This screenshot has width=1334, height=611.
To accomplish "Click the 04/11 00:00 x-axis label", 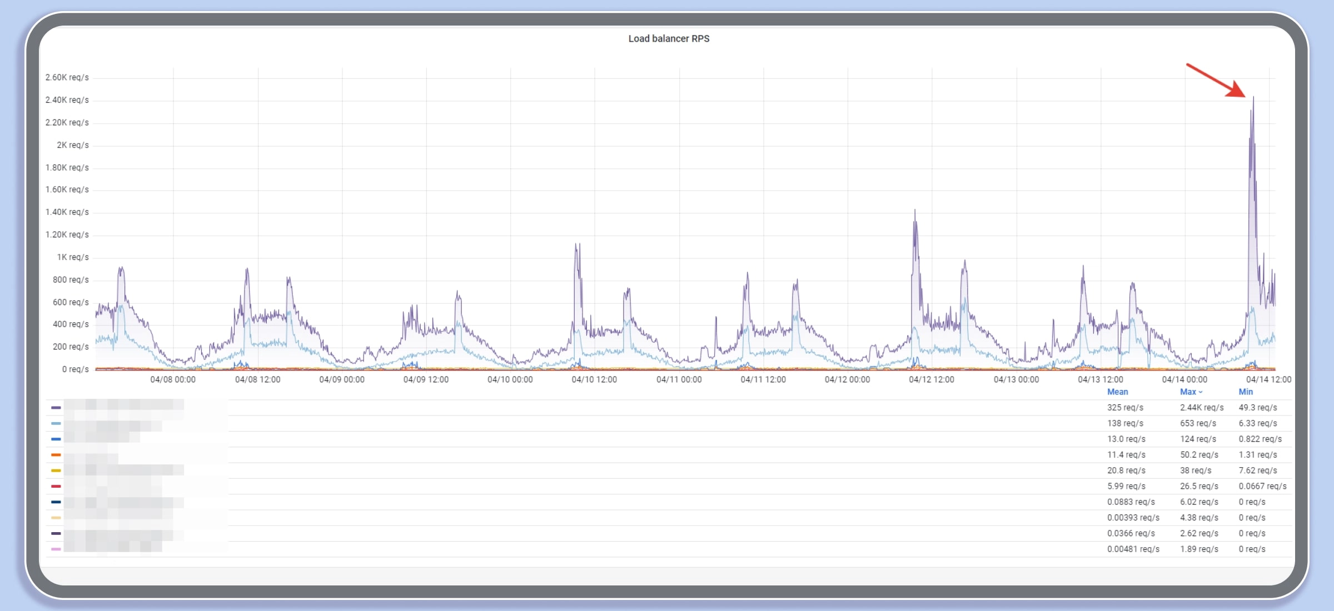I will click(x=679, y=379).
